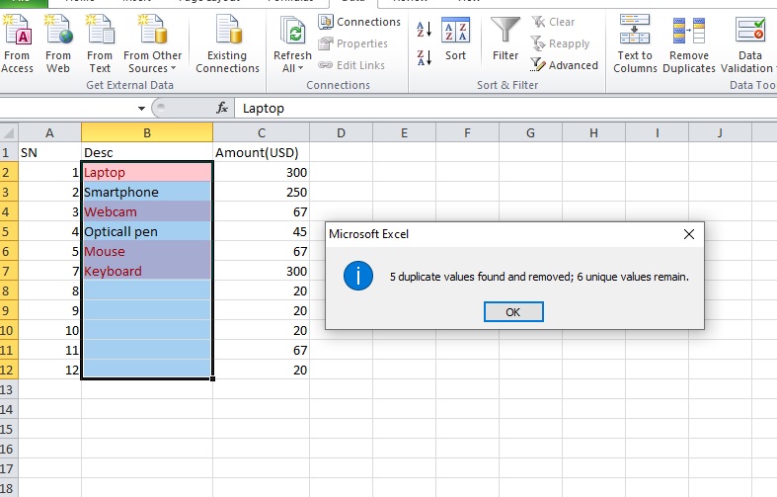777x497 pixels.
Task: Select column C header
Action: click(262, 133)
